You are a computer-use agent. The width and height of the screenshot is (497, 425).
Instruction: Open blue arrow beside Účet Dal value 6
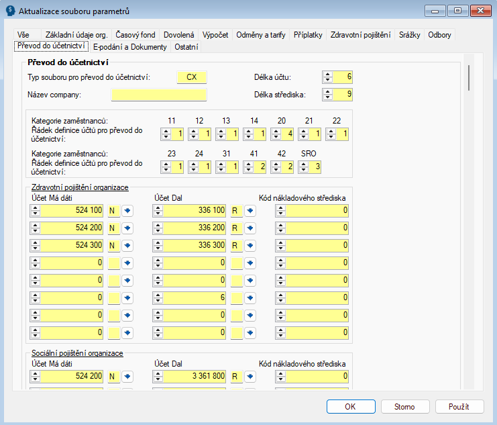click(x=250, y=297)
